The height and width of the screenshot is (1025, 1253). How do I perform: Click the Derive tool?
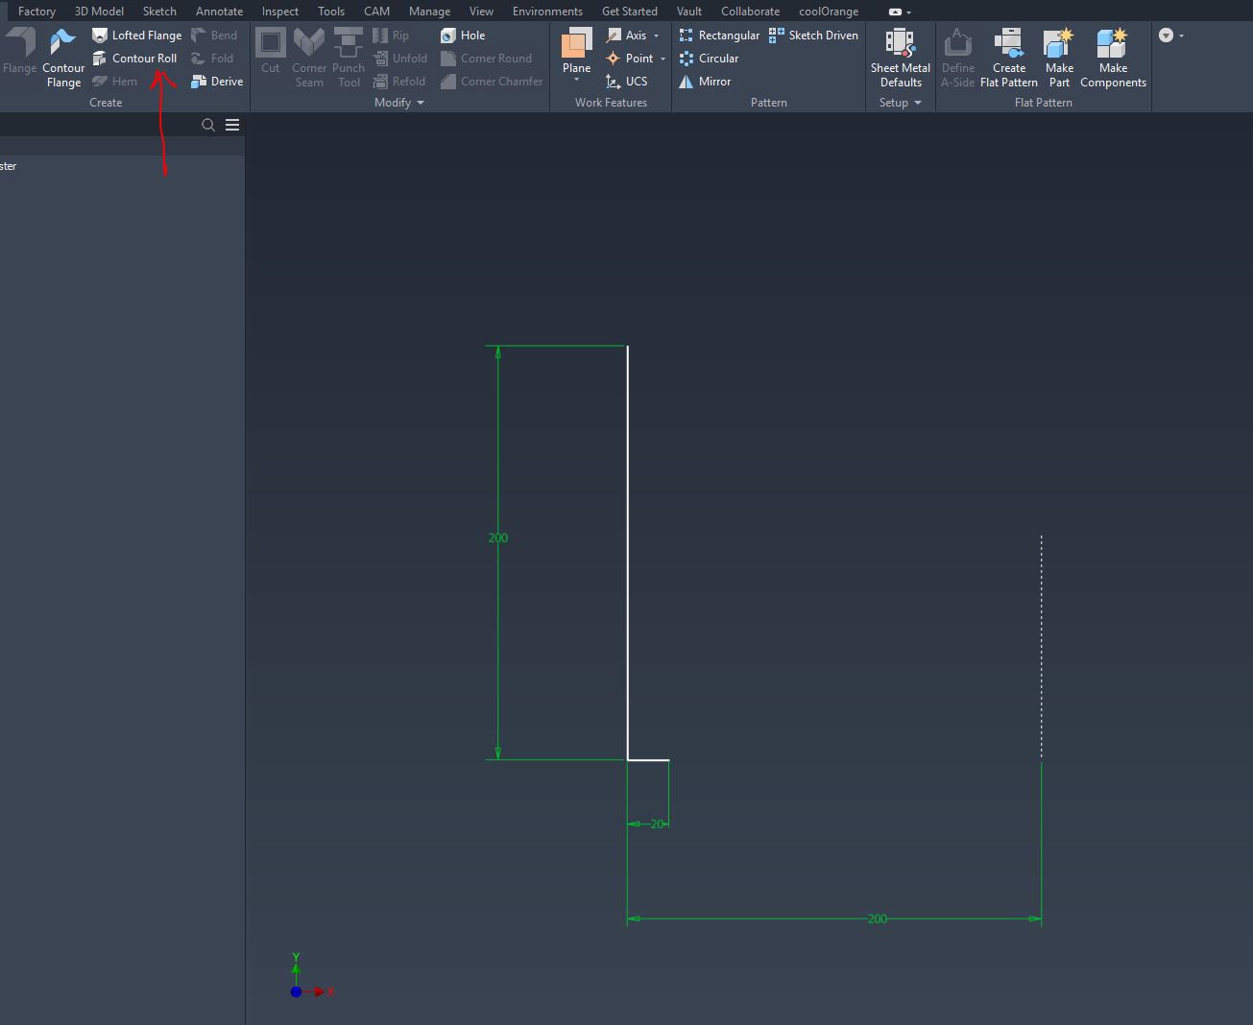point(217,82)
